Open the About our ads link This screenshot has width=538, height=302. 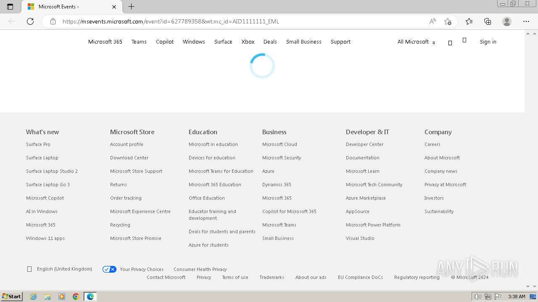pos(311,277)
